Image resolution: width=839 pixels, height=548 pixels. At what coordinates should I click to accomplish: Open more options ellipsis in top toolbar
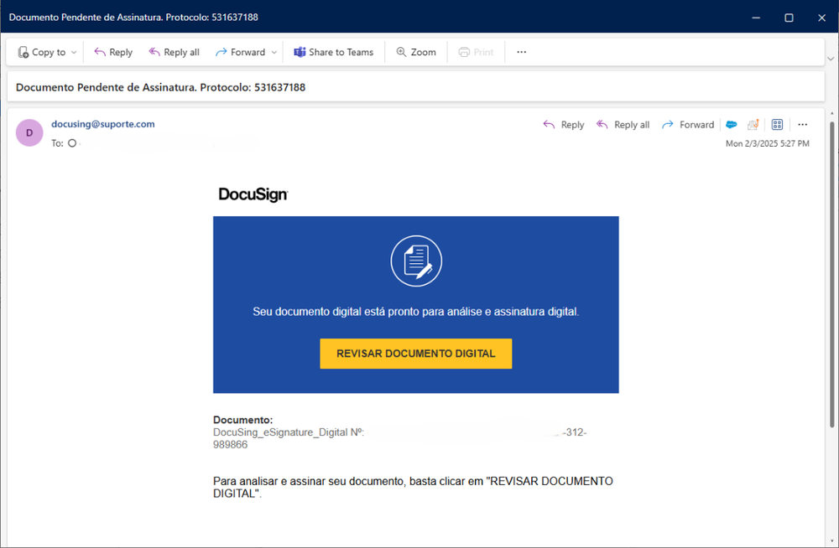tap(522, 52)
